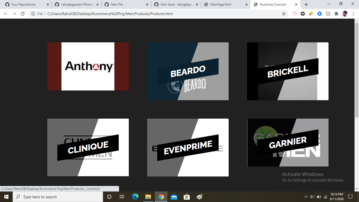The image size is (359, 202).
Task: Open the Brickell brand card
Action: point(288,71)
